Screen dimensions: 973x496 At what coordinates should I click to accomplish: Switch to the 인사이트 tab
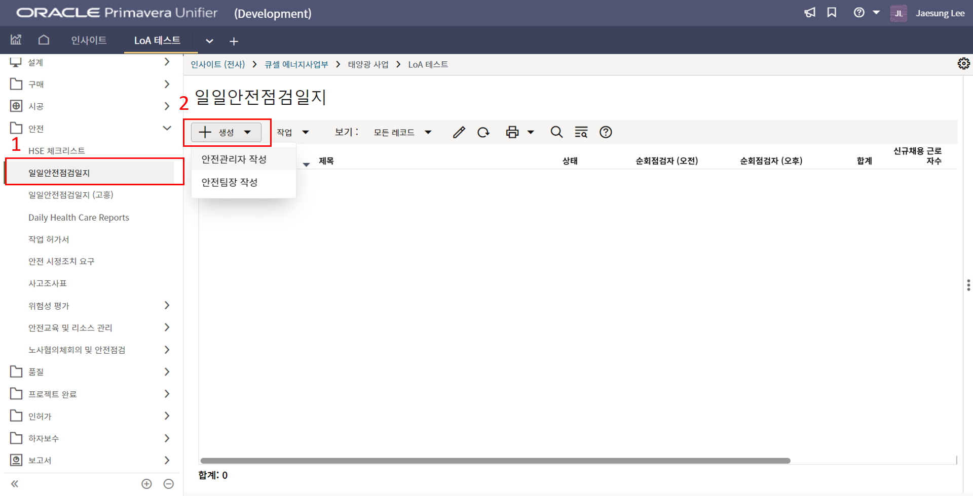pyautogui.click(x=89, y=40)
